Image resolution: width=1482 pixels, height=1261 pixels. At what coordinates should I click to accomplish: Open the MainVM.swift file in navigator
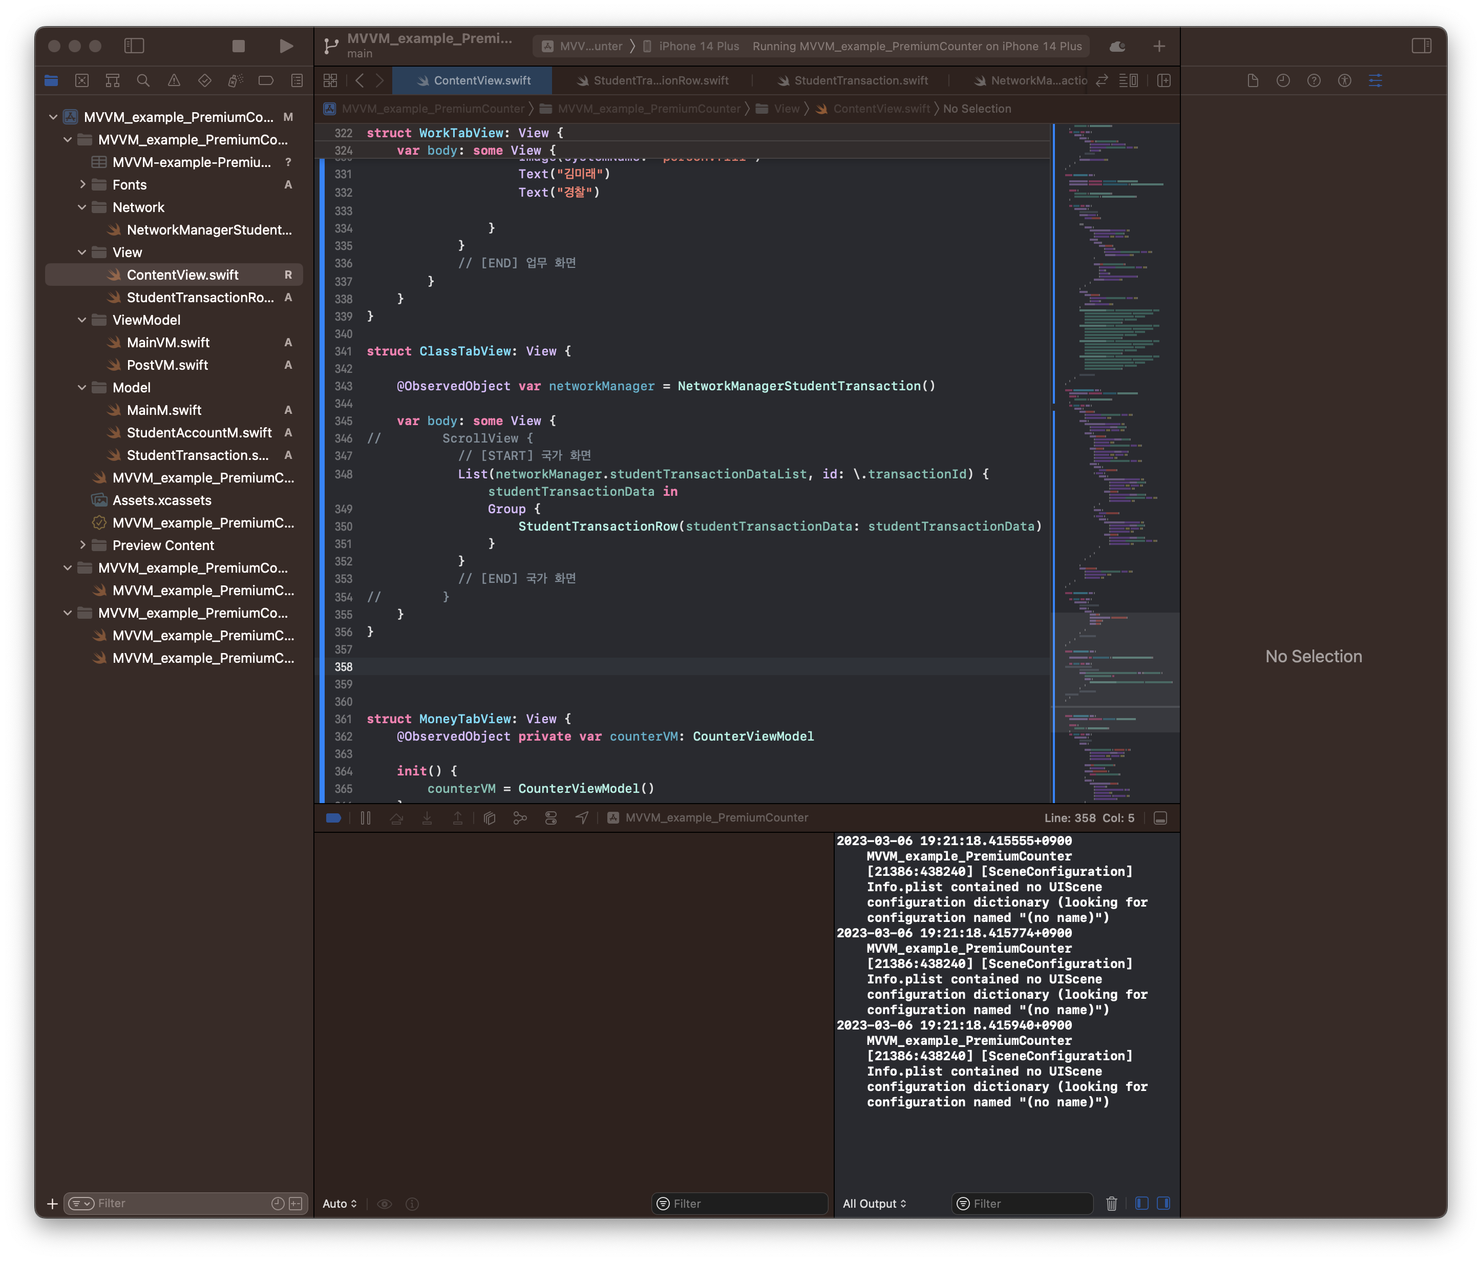click(168, 343)
